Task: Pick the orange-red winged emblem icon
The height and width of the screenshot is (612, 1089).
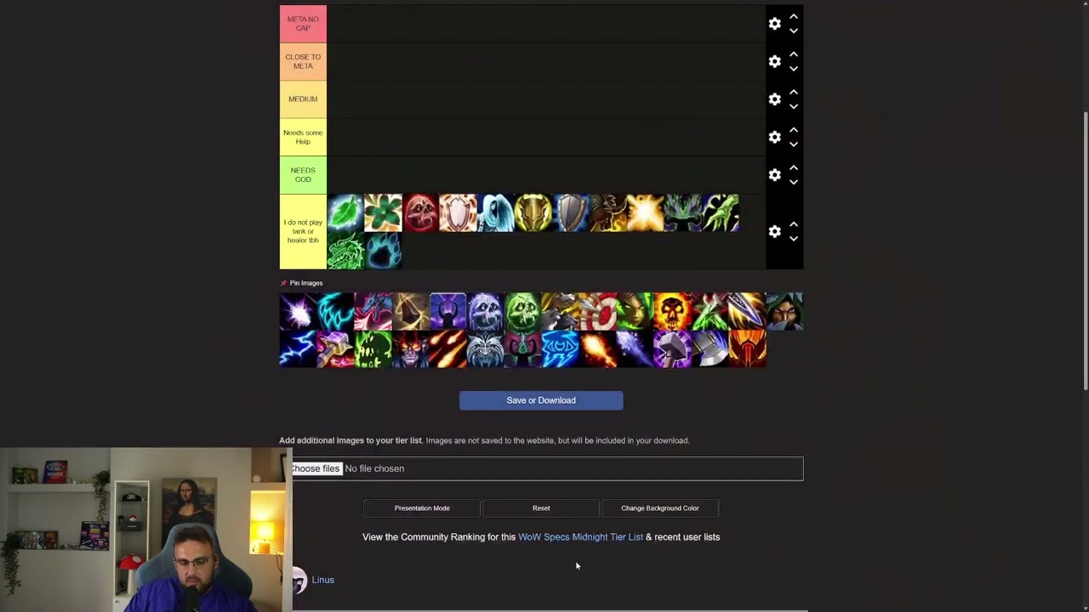Action: point(747,348)
